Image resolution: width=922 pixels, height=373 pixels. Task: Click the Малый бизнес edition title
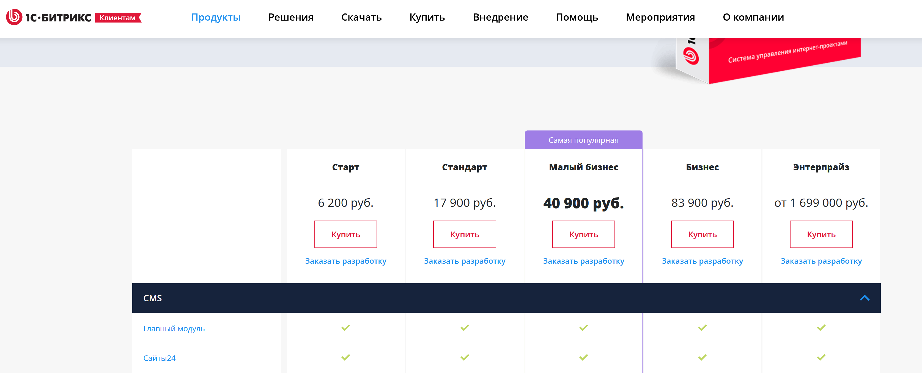tap(584, 167)
